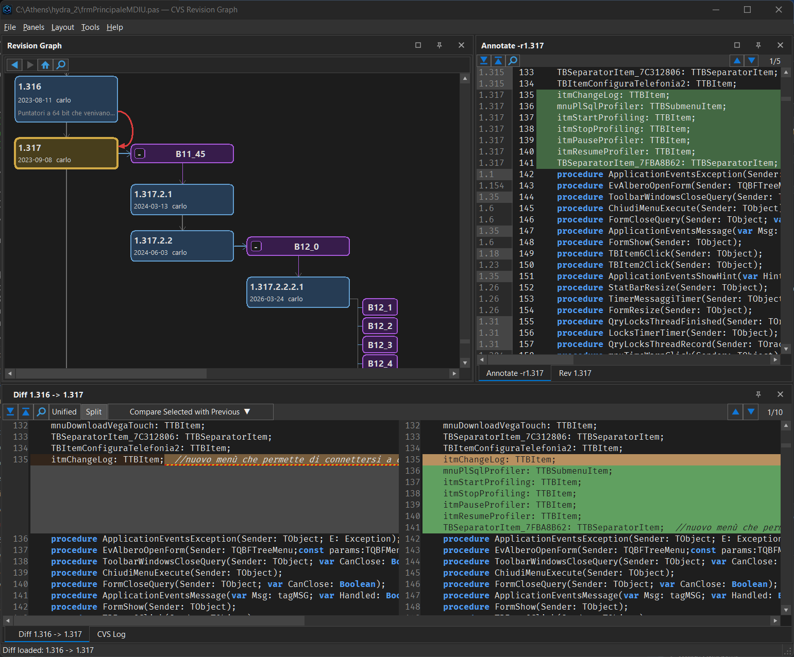Screen dimensions: 794x657
Task: Click the B12_2 branch tag
Action: (380, 326)
